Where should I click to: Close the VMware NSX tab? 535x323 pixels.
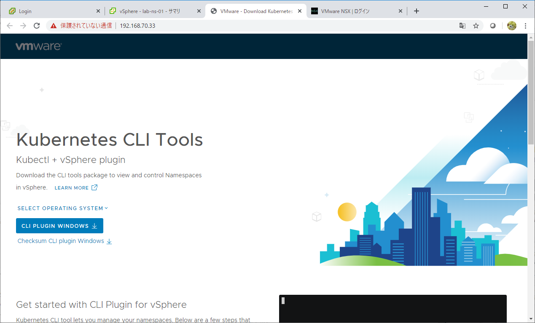[x=401, y=11]
